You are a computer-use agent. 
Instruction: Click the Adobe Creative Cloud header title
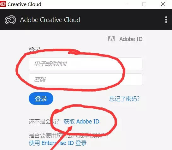pos(50,20)
